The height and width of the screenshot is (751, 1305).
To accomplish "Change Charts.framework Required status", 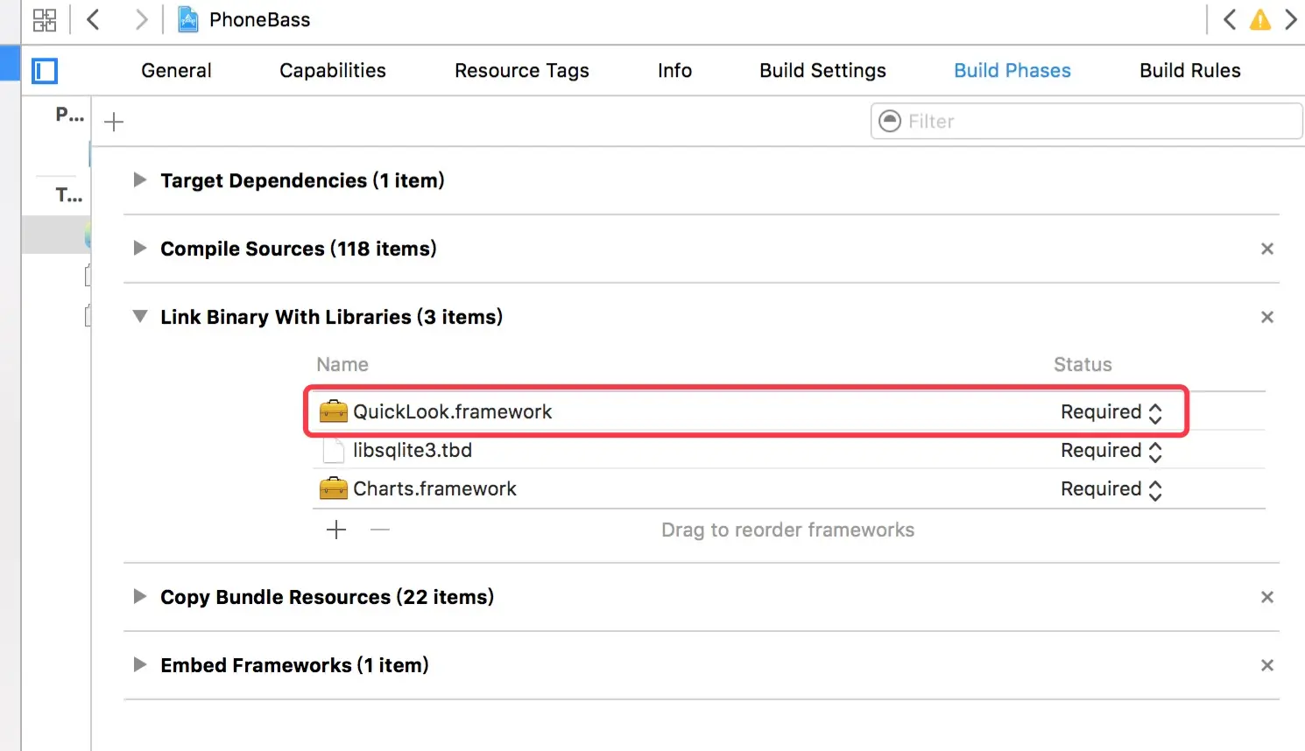I will coord(1111,489).
